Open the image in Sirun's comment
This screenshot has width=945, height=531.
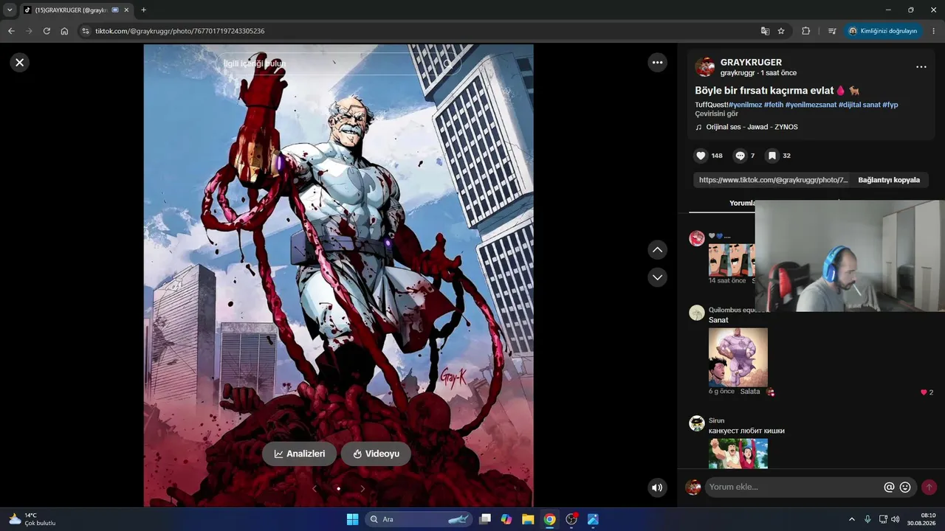pyautogui.click(x=738, y=454)
